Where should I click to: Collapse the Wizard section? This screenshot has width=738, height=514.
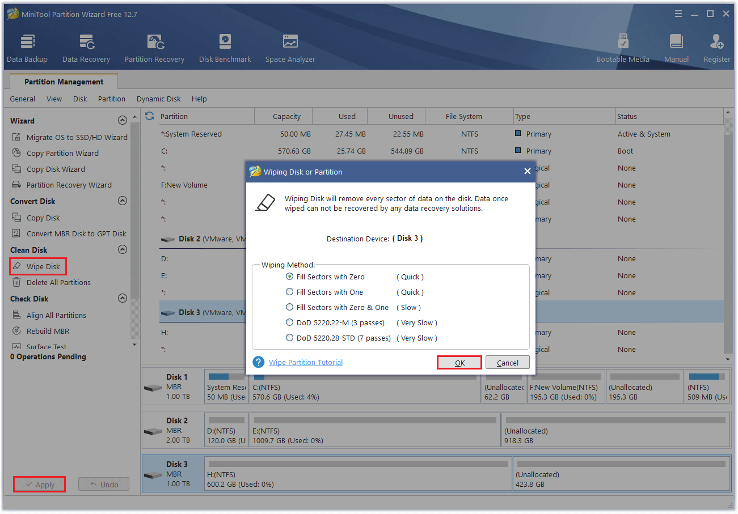pyautogui.click(x=122, y=120)
